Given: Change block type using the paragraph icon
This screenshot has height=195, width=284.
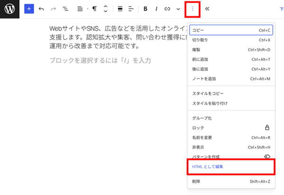Looking at the screenshot, I should (95, 9).
